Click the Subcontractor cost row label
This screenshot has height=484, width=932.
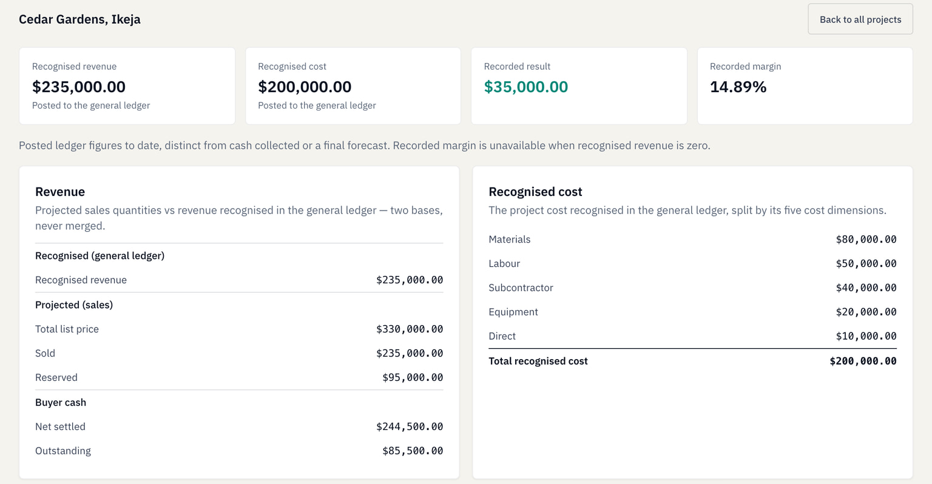tap(521, 287)
